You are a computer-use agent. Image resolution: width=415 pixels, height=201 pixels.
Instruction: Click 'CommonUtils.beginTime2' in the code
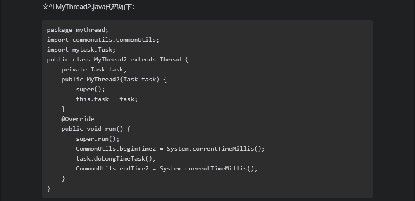[x=116, y=149]
